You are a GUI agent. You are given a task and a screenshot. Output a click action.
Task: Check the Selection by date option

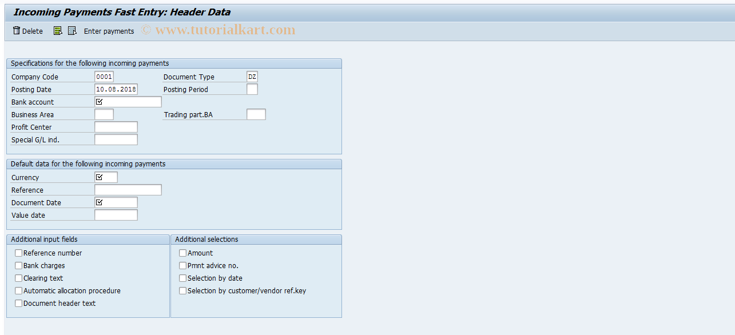[x=182, y=278]
